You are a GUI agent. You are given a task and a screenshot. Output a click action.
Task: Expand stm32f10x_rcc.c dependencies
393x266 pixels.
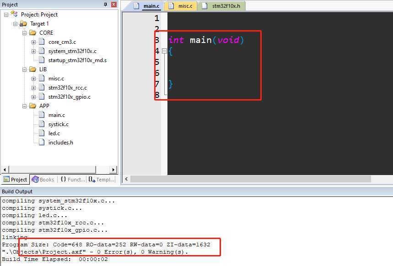(x=33, y=88)
